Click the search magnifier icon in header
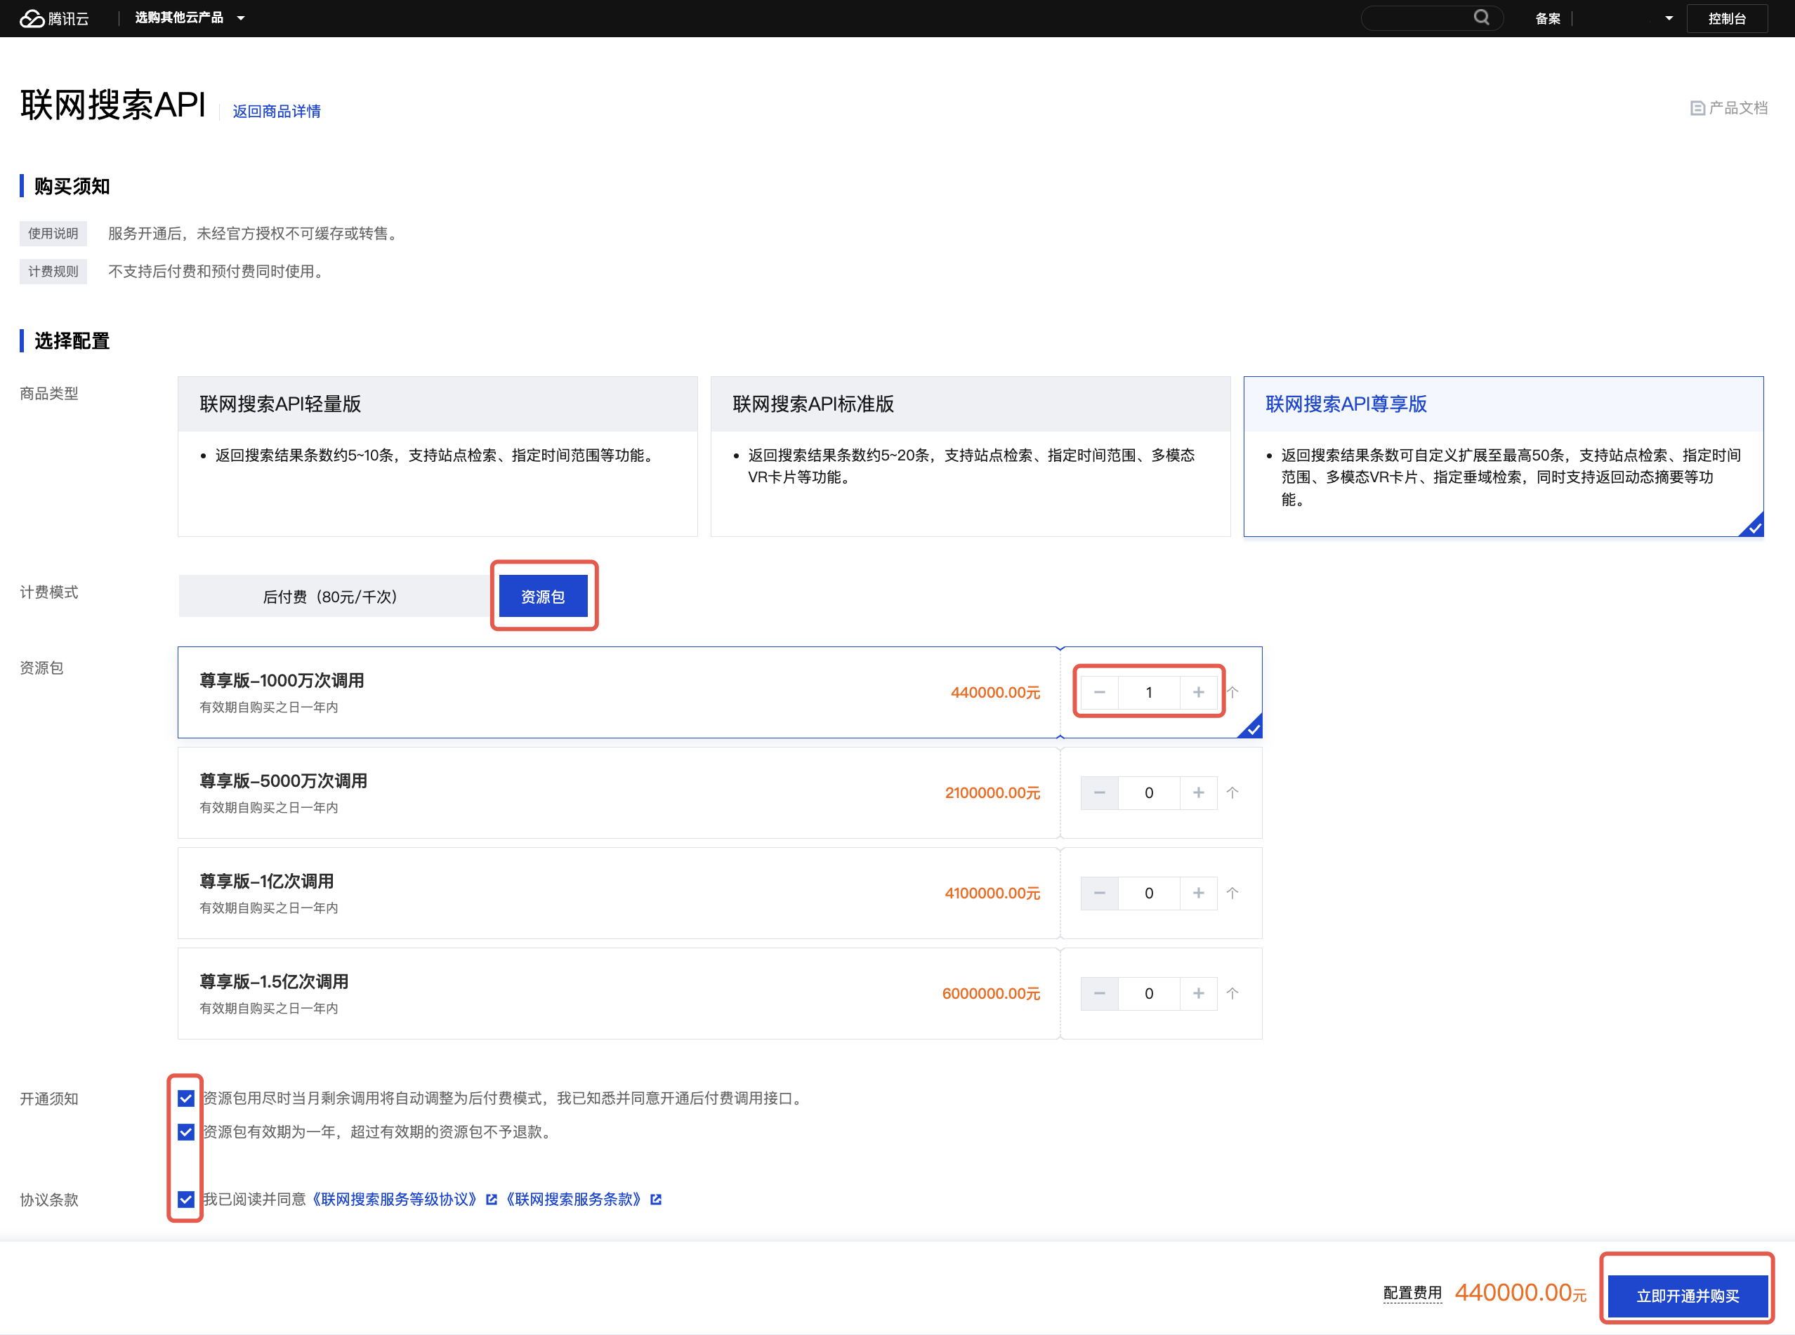This screenshot has width=1795, height=1335. pyautogui.click(x=1480, y=17)
